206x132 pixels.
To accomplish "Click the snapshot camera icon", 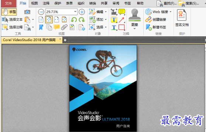I will [x=27, y=12].
